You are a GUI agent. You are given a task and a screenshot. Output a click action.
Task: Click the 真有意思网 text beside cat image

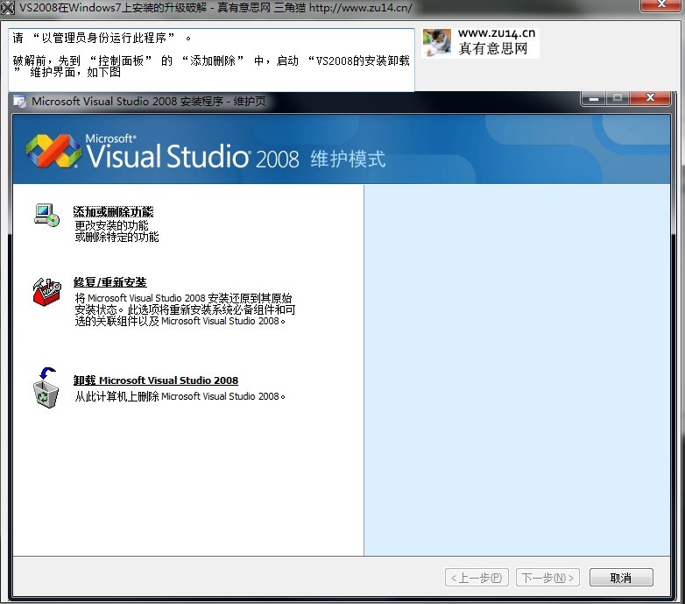(493, 48)
